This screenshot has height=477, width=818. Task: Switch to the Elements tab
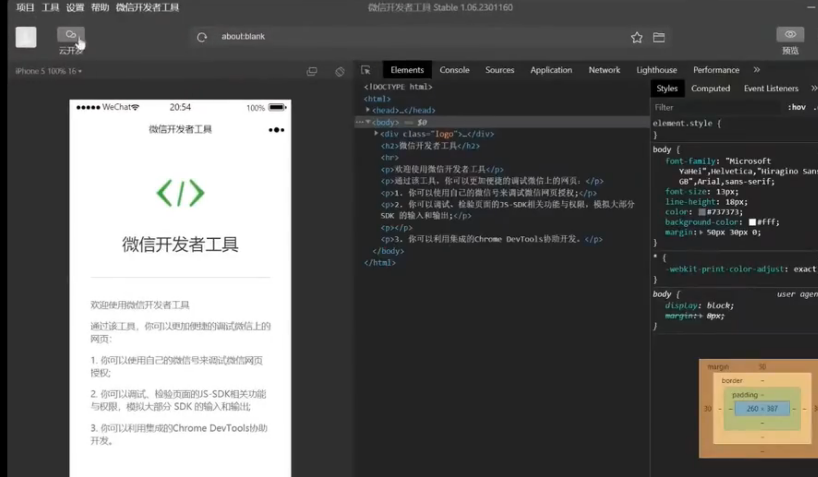(x=407, y=70)
